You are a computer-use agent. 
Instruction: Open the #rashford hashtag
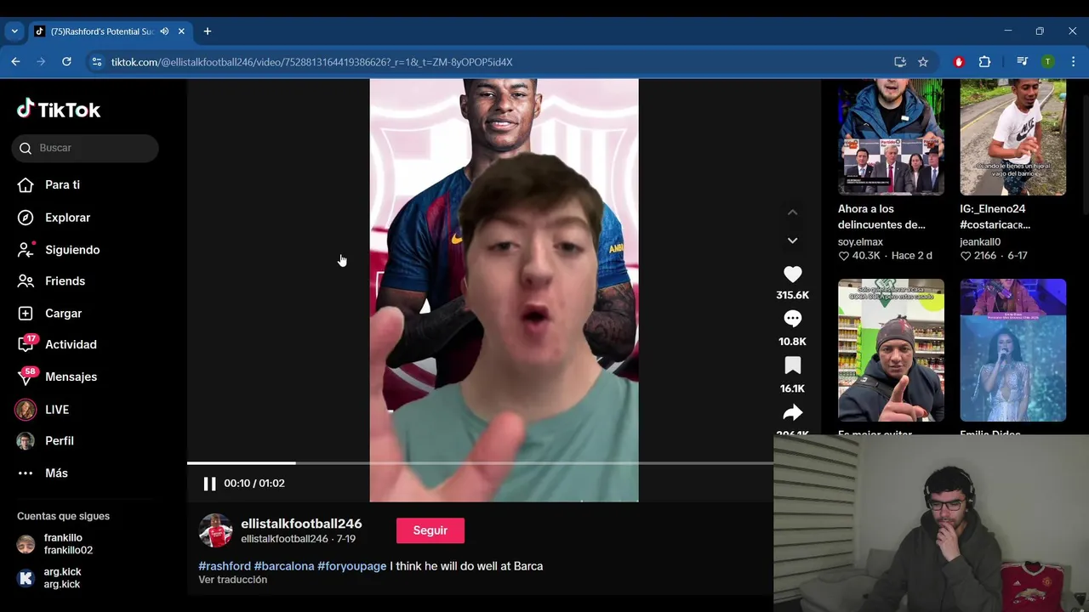tap(225, 566)
